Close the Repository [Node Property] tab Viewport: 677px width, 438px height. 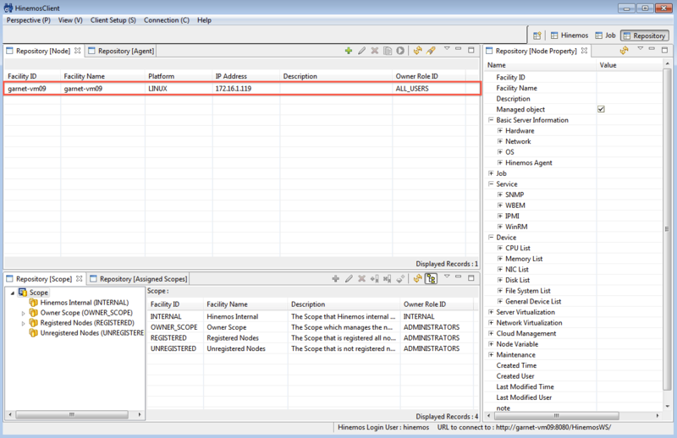584,51
